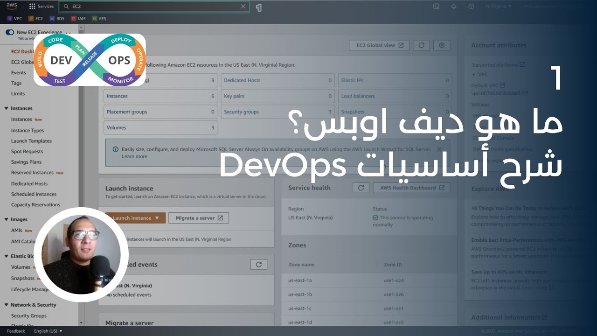
Task: Collapse the Images sidebar section
Action: click(x=7, y=219)
